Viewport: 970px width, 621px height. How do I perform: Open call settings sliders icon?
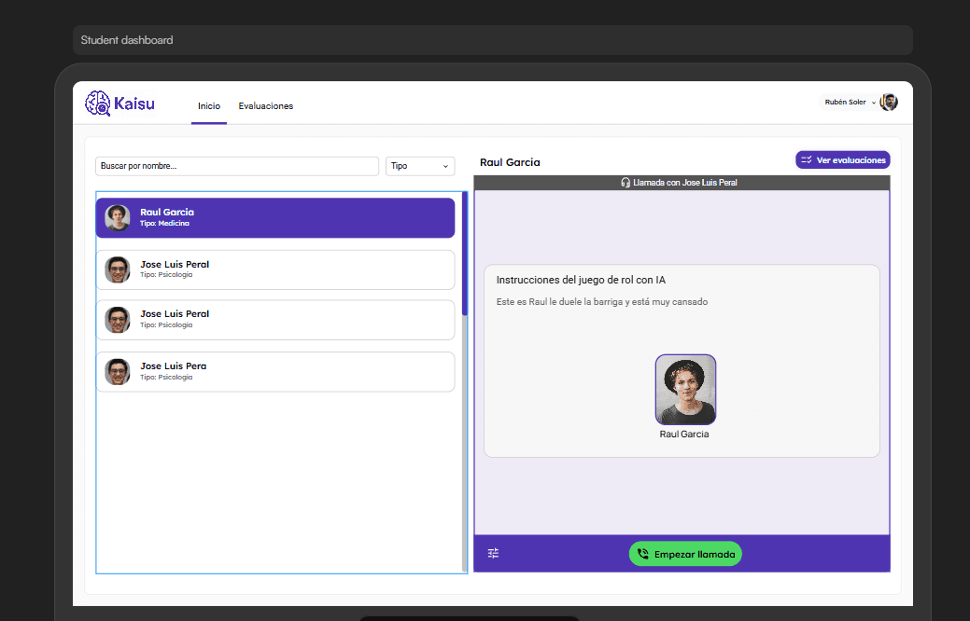[493, 553]
